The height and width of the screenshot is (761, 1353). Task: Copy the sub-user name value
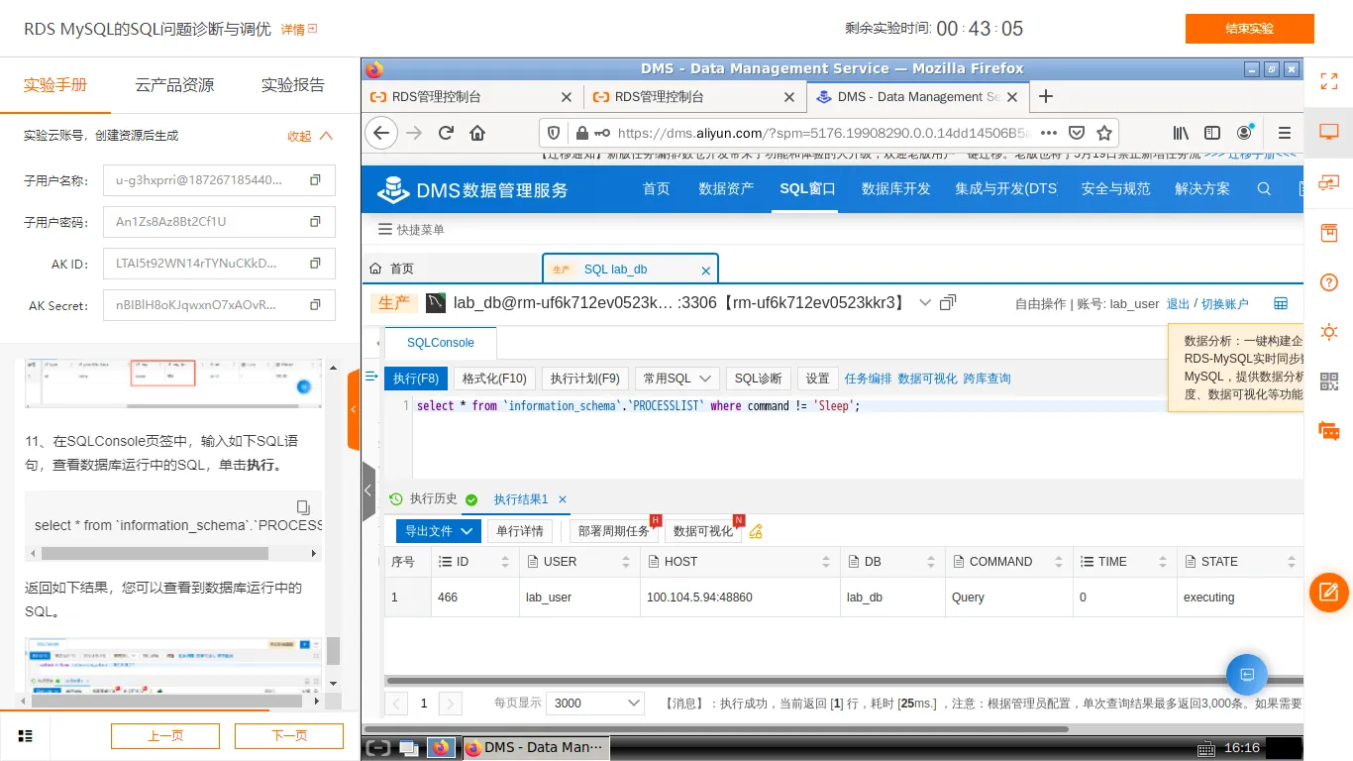pos(315,180)
